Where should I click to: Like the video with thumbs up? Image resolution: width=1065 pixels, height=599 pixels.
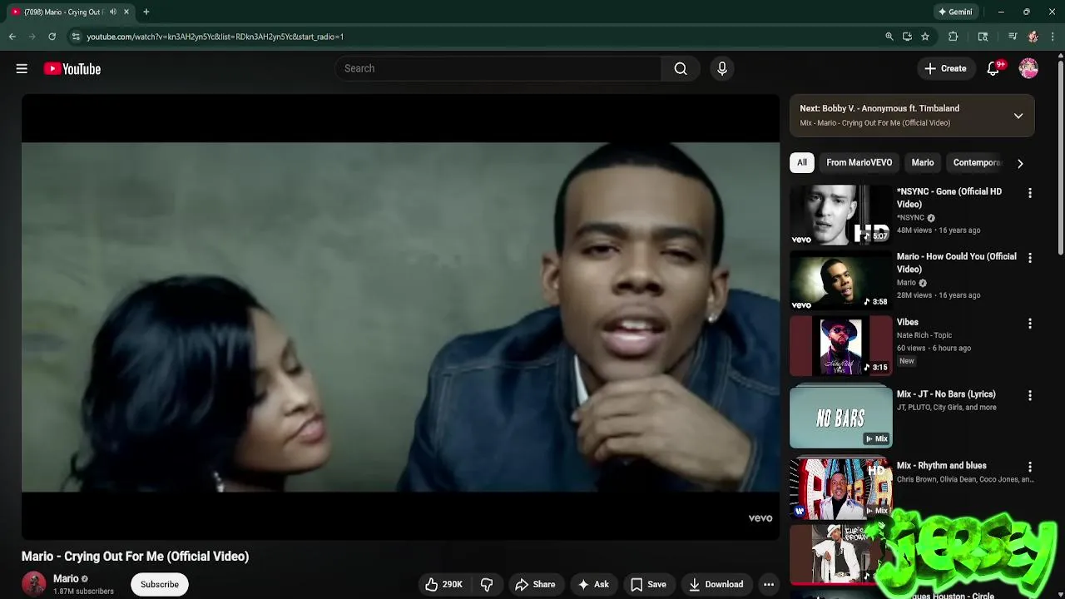coord(443,584)
